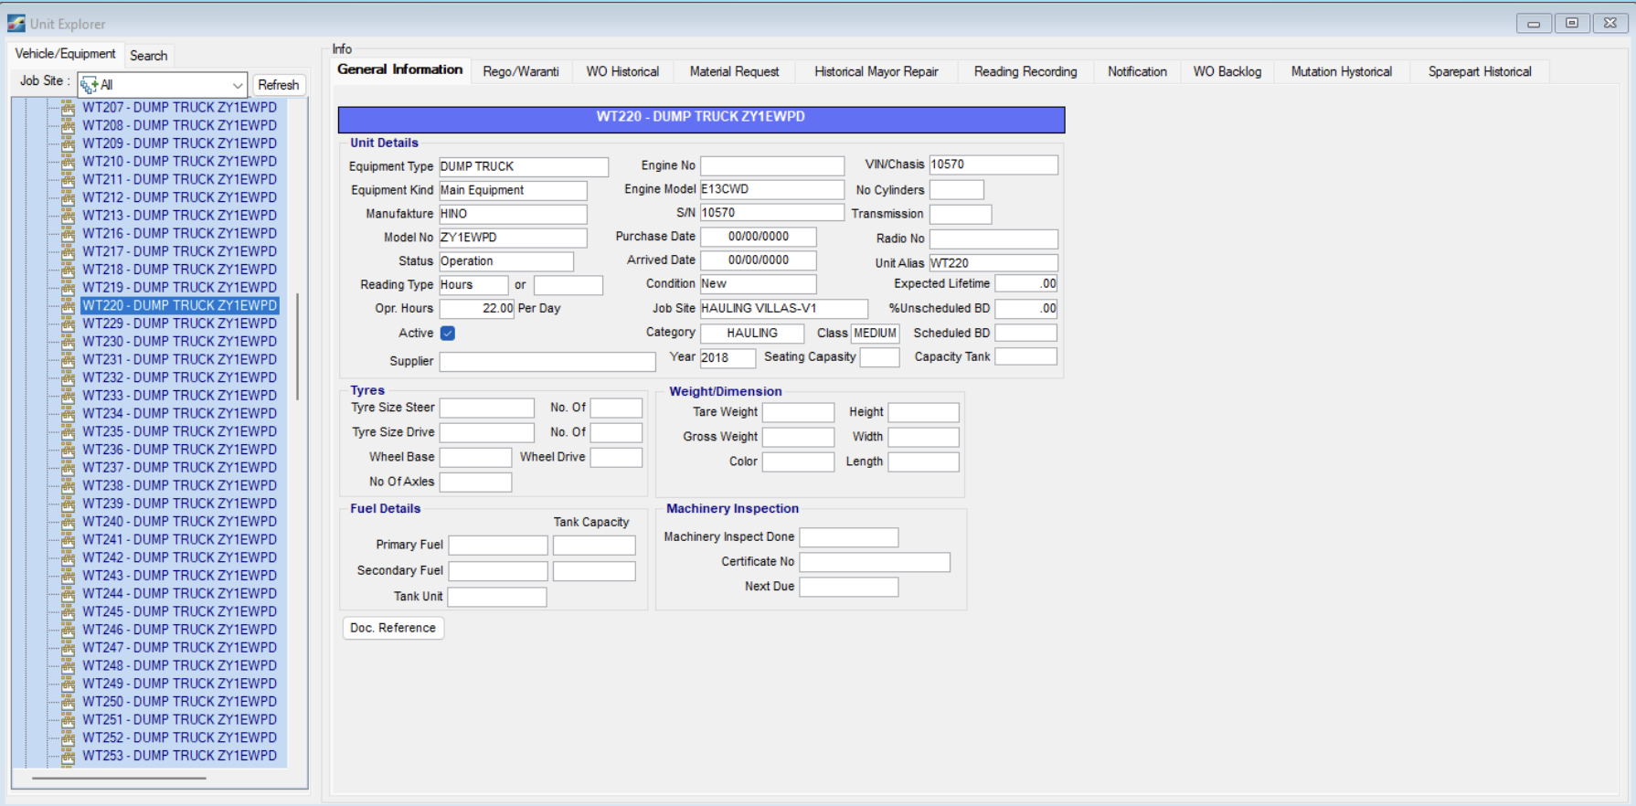The width and height of the screenshot is (1636, 806).
Task: Click the icon beside WT234 dump truck
Action: click(x=68, y=414)
